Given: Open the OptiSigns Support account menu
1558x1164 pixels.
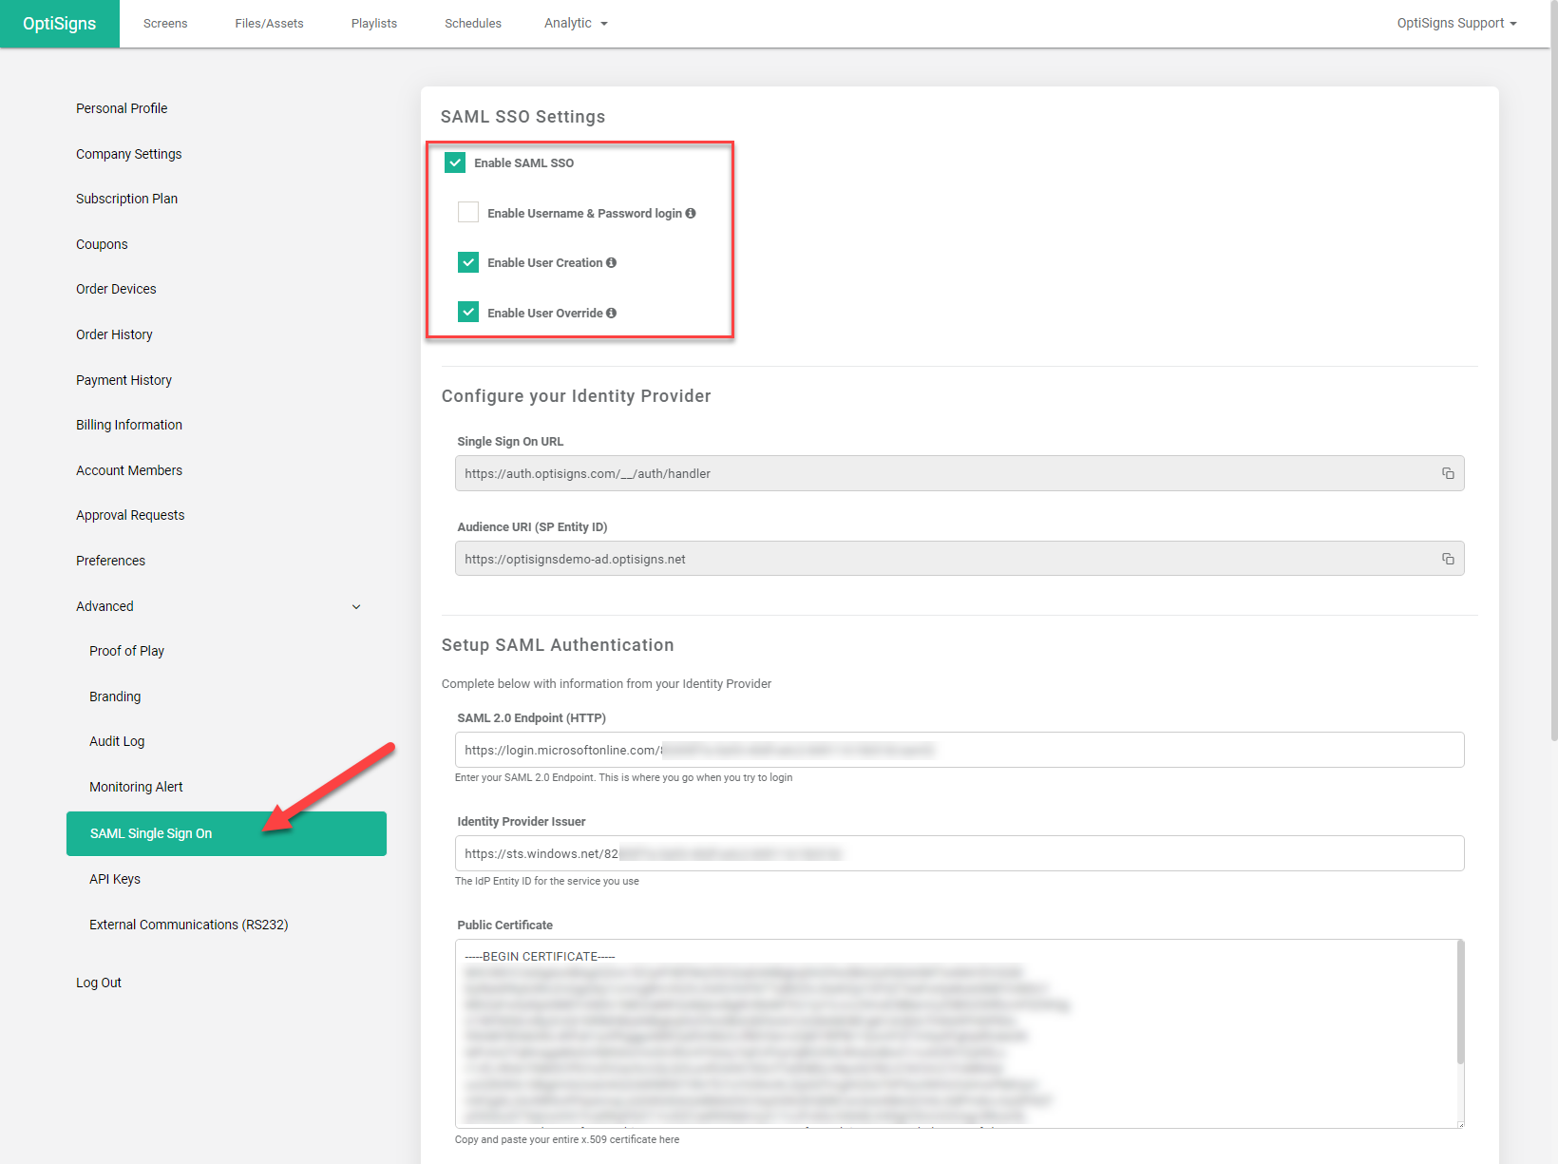Looking at the screenshot, I should (1456, 23).
